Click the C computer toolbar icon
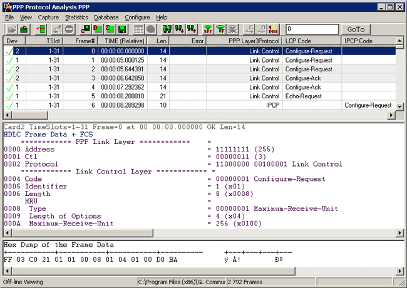The height and width of the screenshot is (288, 407). 85,29
